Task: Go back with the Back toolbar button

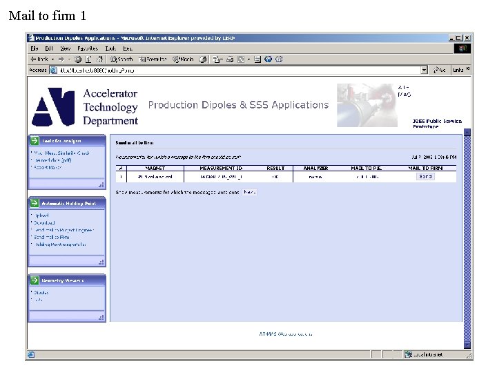Action: coord(39,59)
